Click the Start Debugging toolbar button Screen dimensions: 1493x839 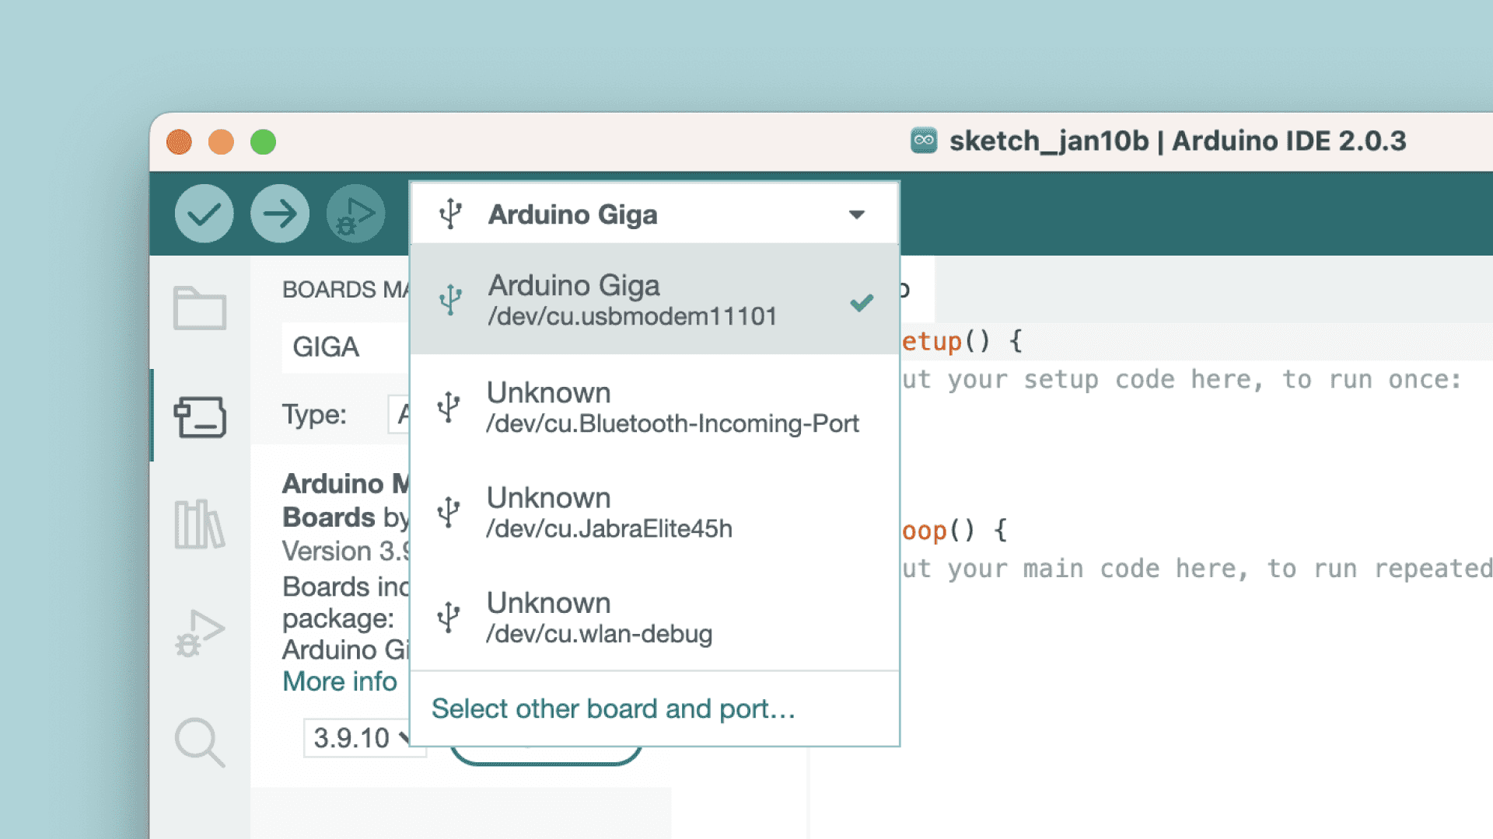355,214
